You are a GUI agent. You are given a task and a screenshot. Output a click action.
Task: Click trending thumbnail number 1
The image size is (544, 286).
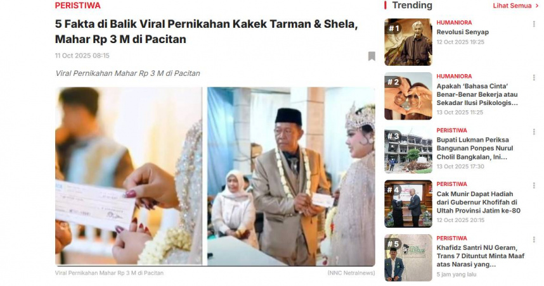pyautogui.click(x=408, y=42)
